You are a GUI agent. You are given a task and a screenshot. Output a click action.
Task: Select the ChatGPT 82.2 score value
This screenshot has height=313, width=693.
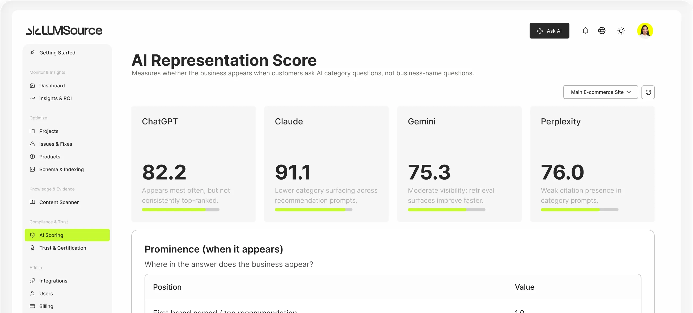click(164, 172)
